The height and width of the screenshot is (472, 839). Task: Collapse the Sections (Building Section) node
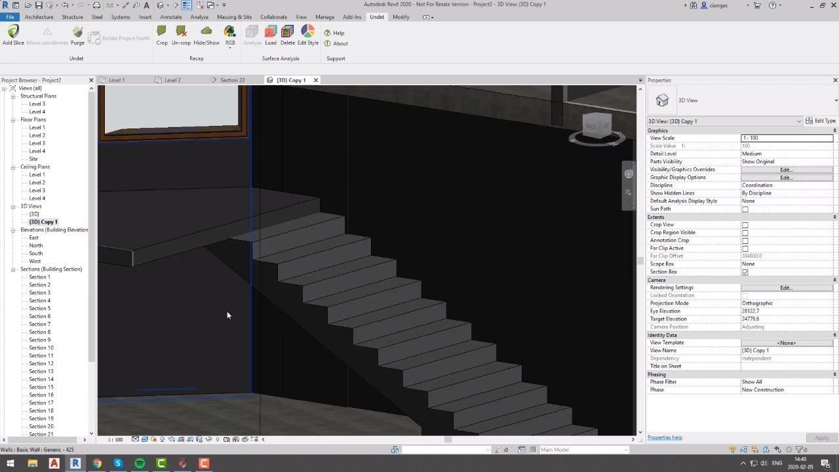click(x=12, y=269)
